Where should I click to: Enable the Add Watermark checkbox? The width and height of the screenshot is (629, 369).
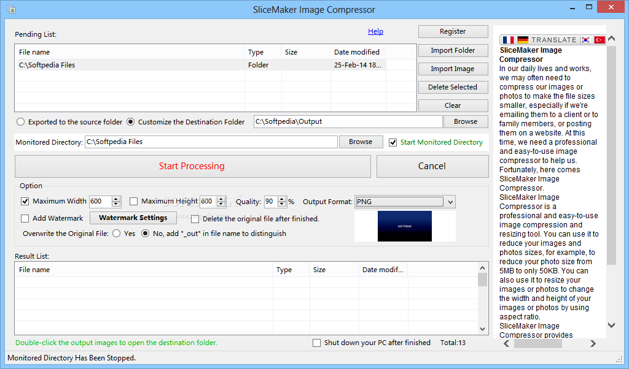pyautogui.click(x=25, y=218)
